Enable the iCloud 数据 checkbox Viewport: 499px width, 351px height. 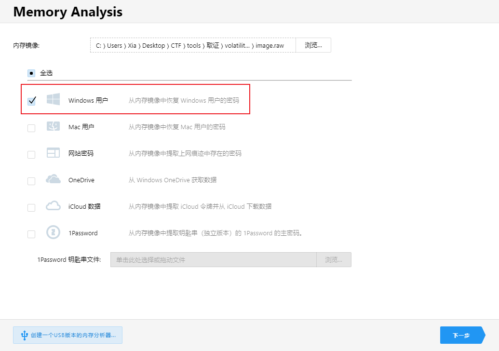point(31,208)
